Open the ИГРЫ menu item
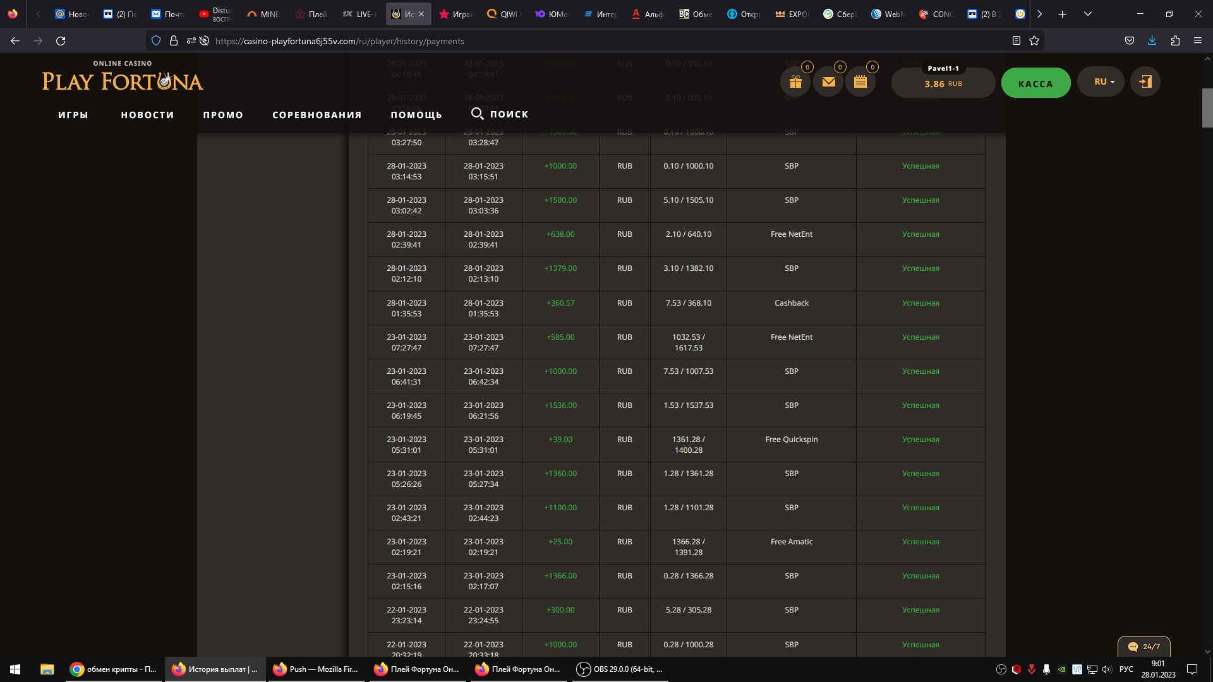Viewport: 1213px width, 682px height. [x=73, y=115]
